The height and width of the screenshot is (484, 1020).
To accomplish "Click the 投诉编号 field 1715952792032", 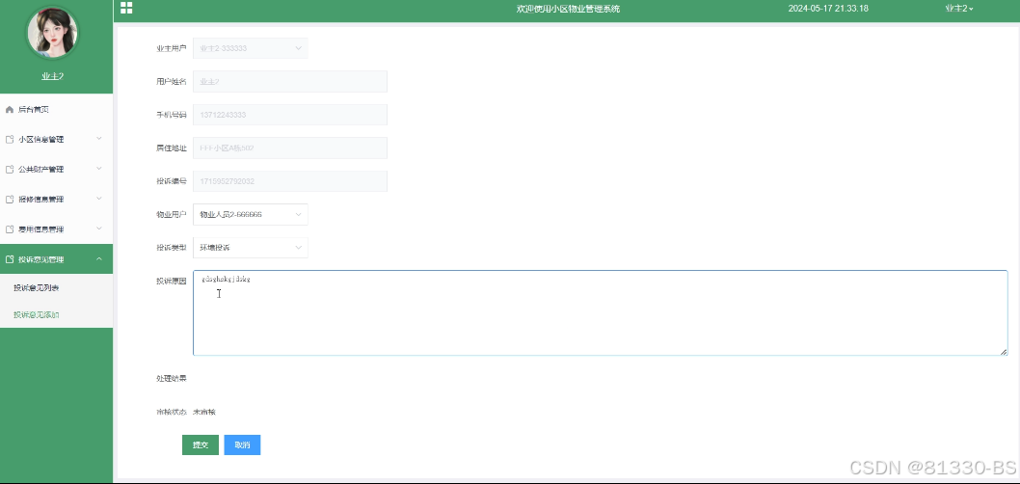I will coord(290,181).
